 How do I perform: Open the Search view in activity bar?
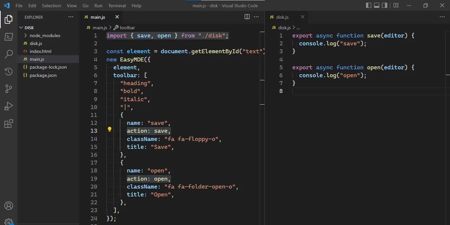click(9, 54)
